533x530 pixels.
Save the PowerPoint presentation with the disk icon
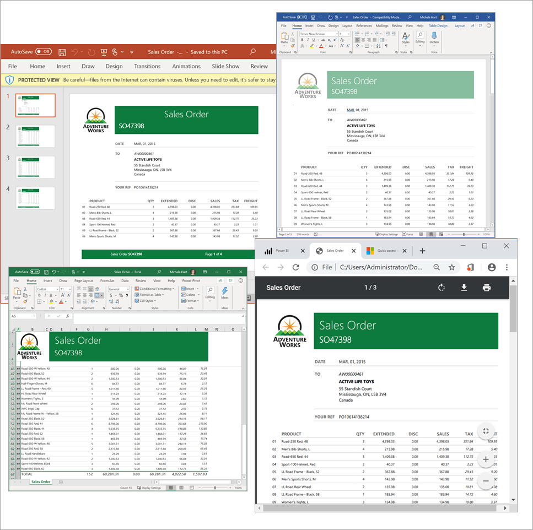coord(62,52)
